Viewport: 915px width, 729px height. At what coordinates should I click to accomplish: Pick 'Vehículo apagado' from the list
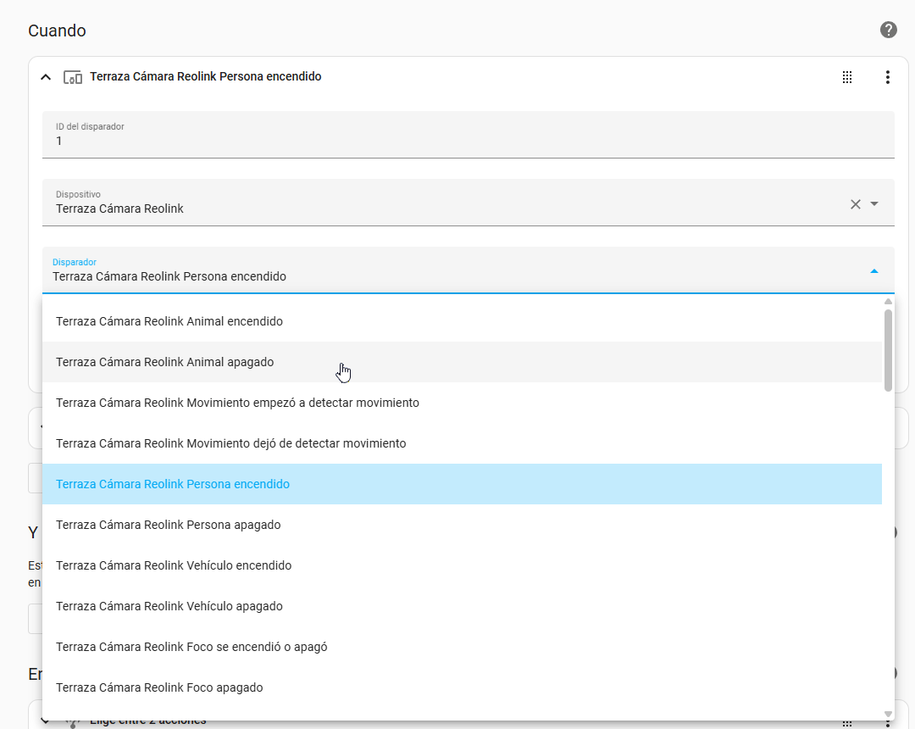[463, 606]
